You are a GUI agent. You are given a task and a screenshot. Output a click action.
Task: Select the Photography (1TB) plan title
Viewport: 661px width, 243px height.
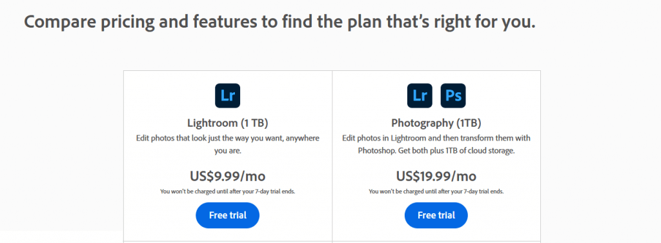coord(436,123)
